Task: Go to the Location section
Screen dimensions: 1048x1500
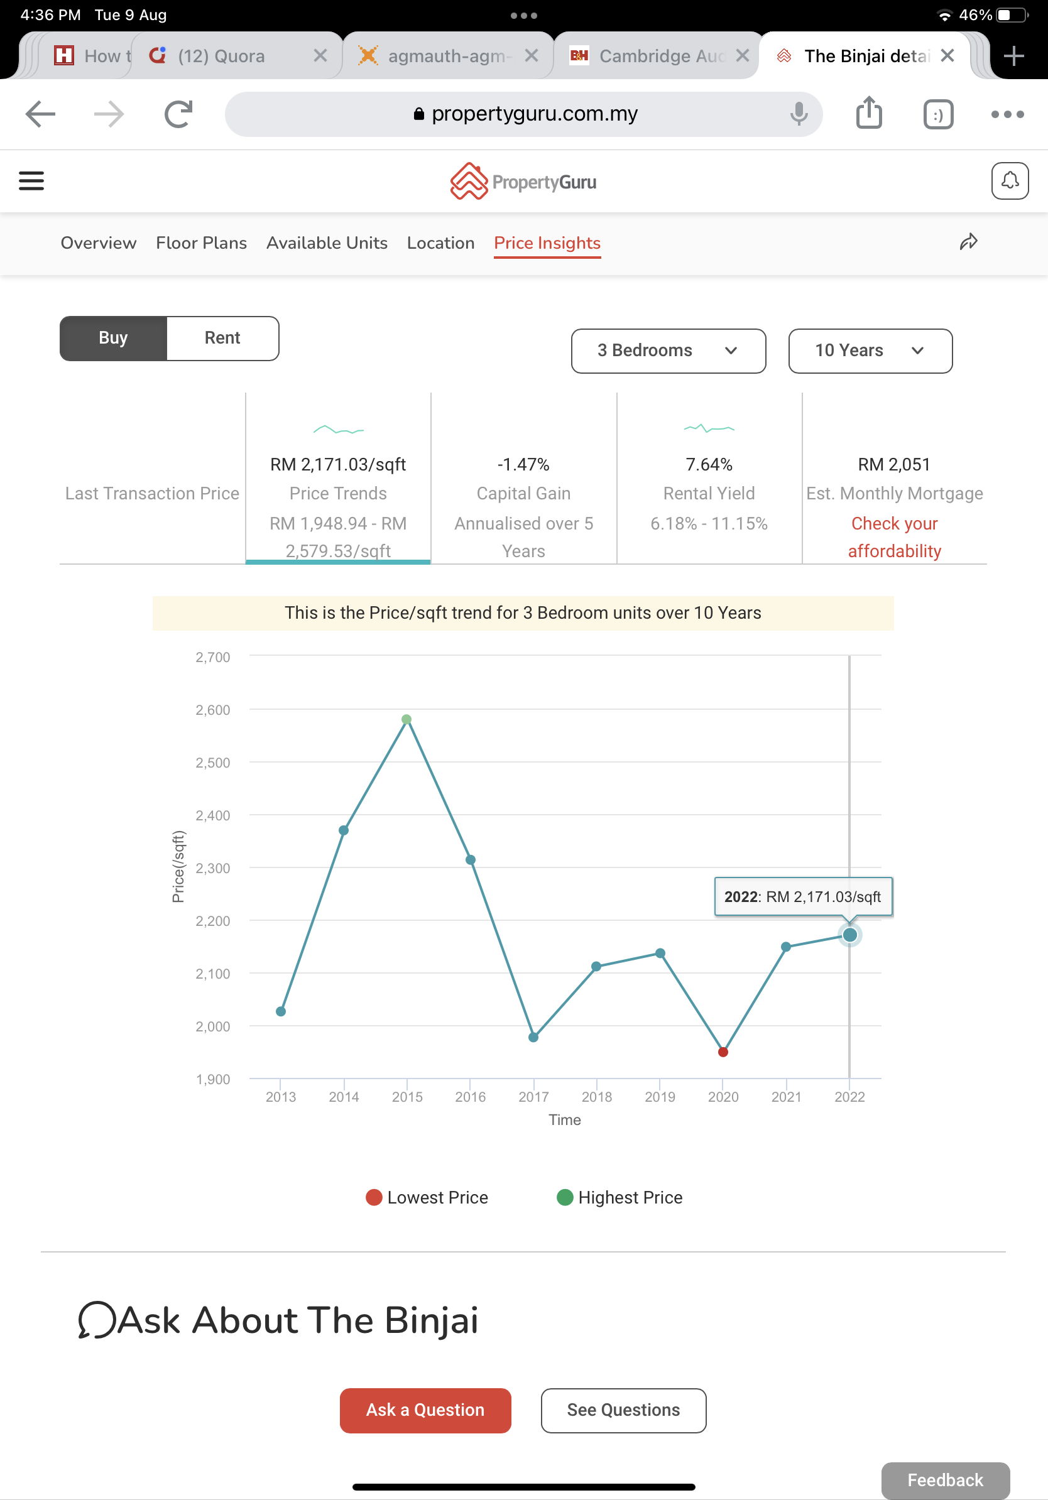Action: 440,243
